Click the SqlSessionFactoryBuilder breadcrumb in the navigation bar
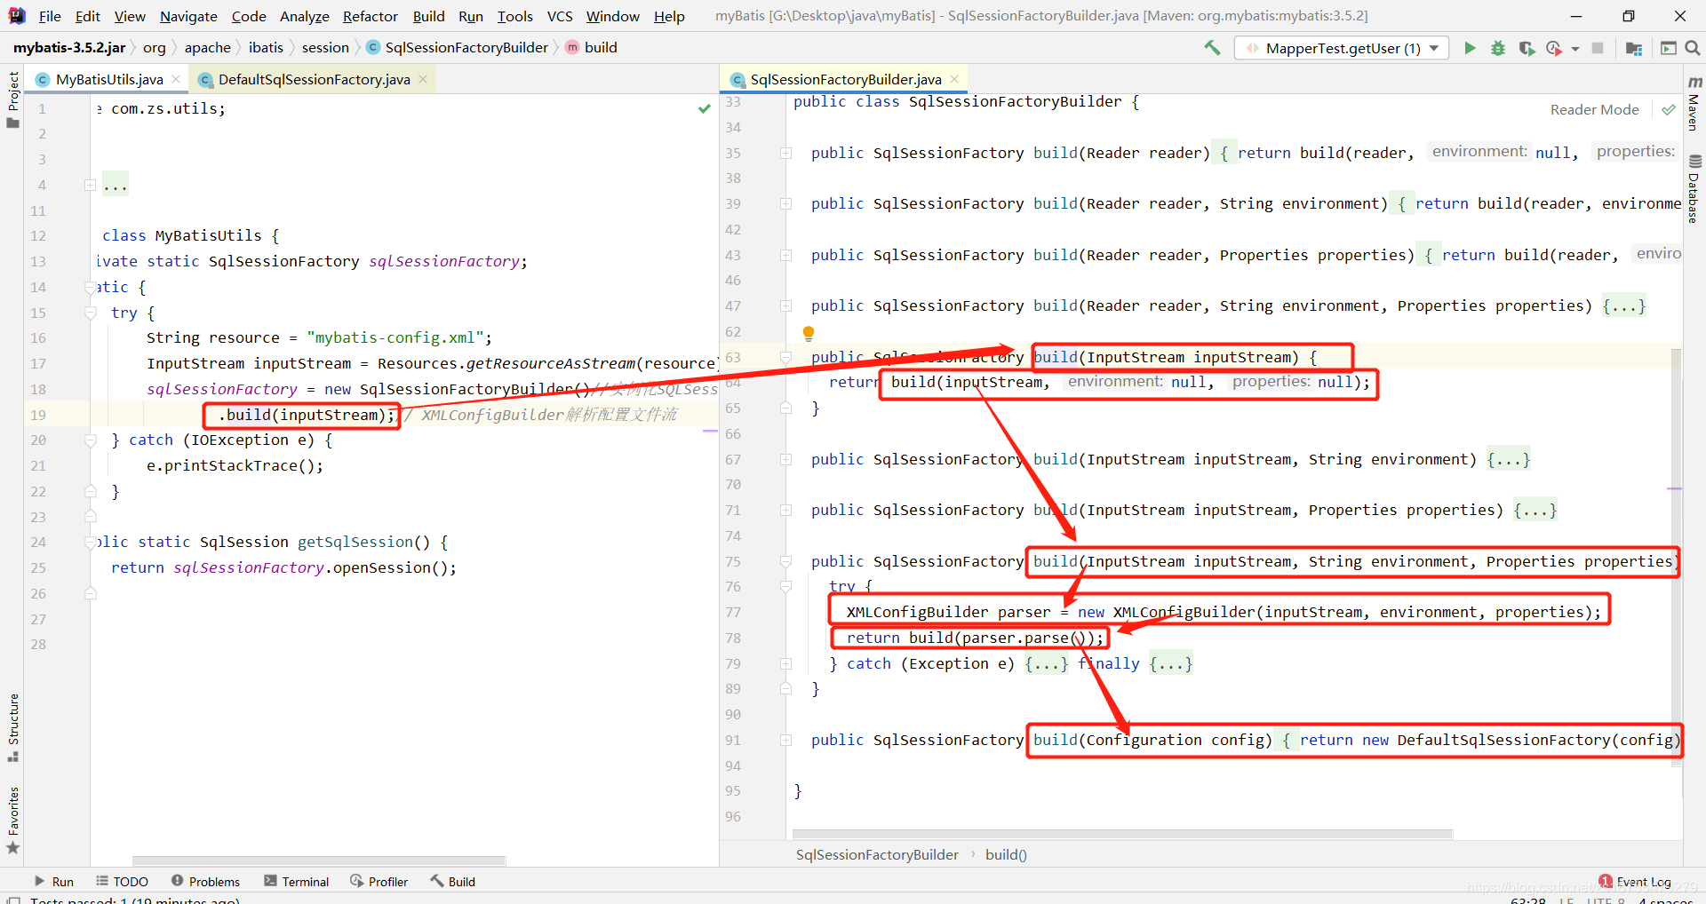This screenshot has width=1706, height=904. pos(458,48)
